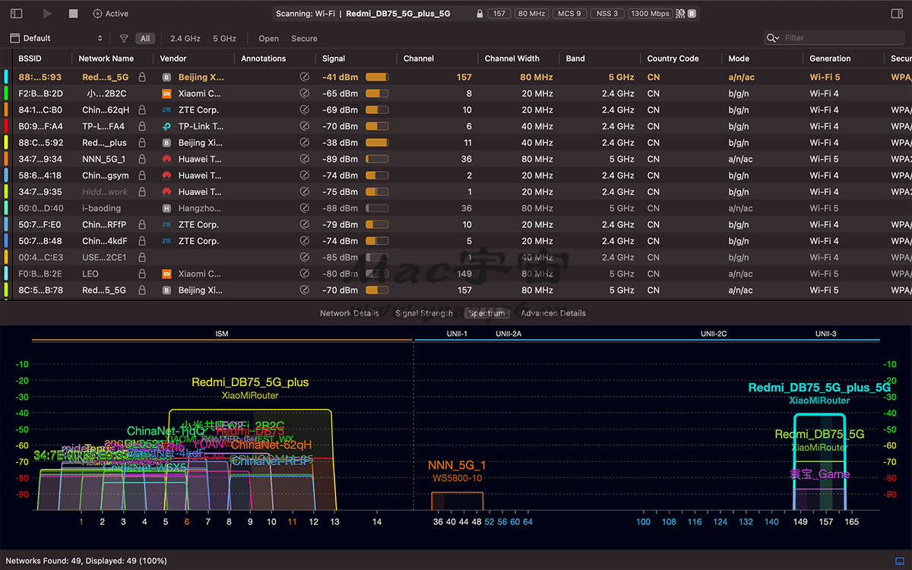Toggle the right inspector panel icon
The width and height of the screenshot is (912, 570).
click(x=896, y=13)
